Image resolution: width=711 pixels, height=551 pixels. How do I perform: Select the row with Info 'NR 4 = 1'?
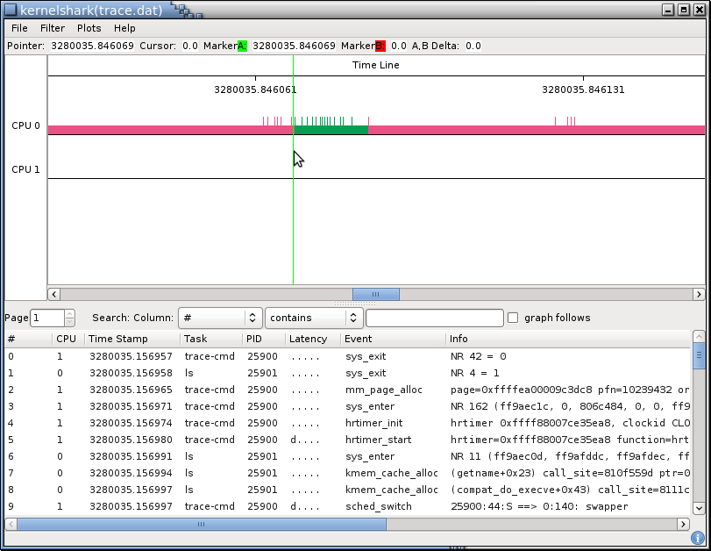[x=348, y=373]
